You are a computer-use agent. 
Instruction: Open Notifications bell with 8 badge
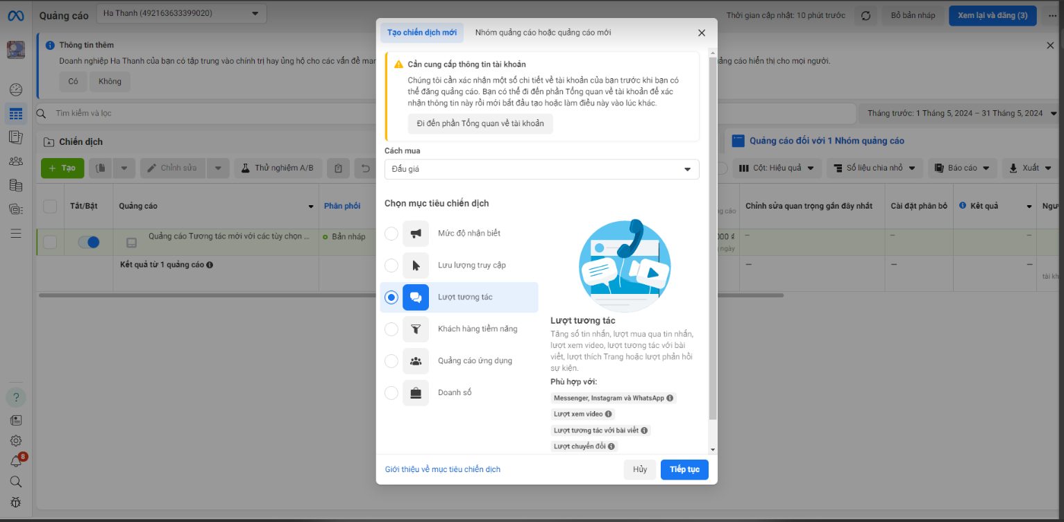(x=15, y=461)
